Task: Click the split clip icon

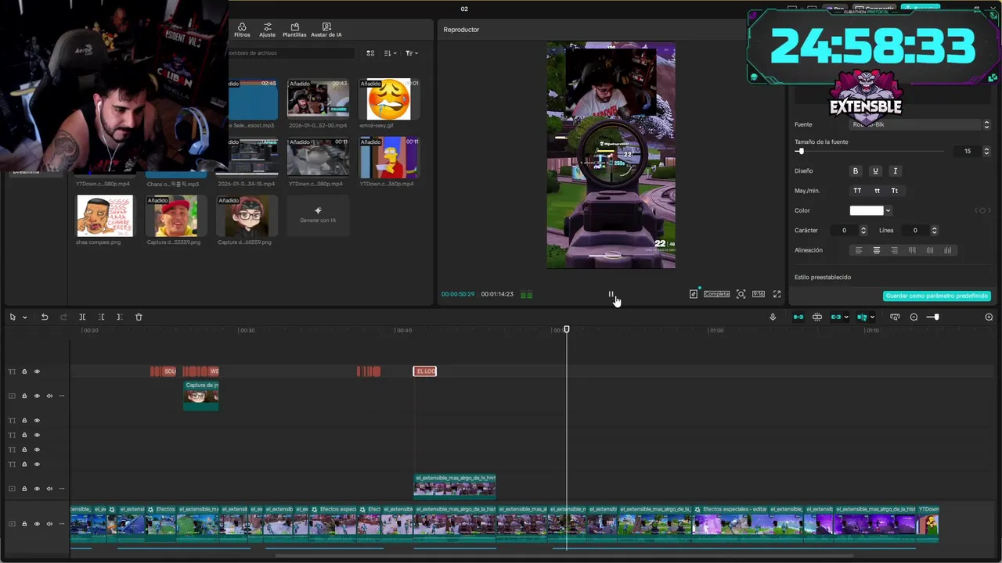Action: pyautogui.click(x=82, y=317)
